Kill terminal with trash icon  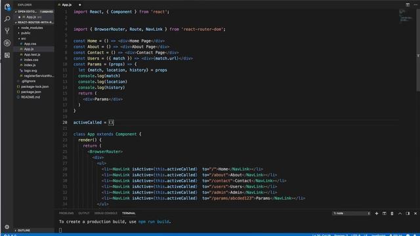(392, 213)
